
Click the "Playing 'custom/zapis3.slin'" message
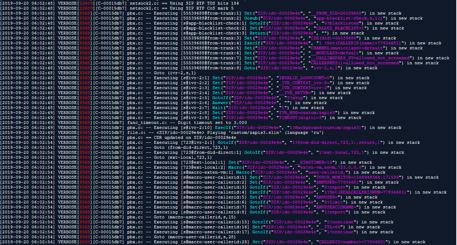tap(243, 132)
